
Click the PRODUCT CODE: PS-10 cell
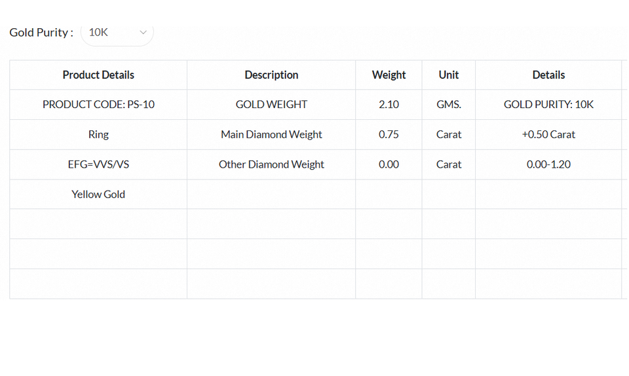tap(98, 104)
